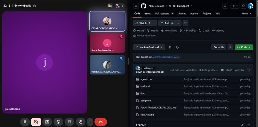Viewport: 258px width, 127px height.
Task: Open README.md file in list
Action: (x=147, y=115)
